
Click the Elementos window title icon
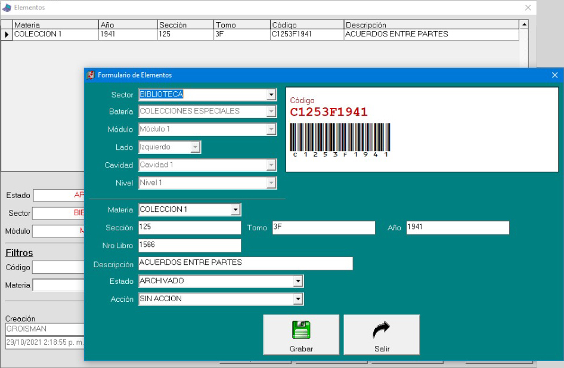7,8
